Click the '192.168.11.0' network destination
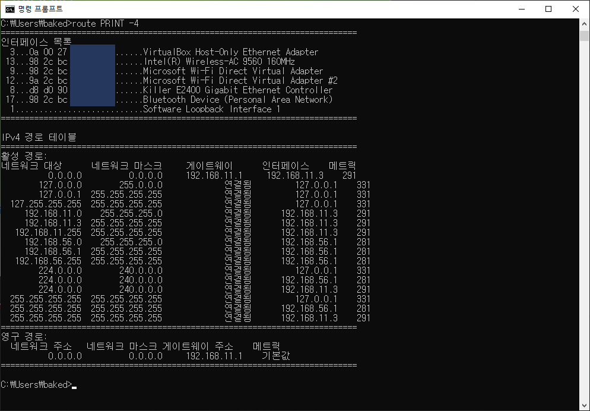This screenshot has height=411, width=590. click(53, 213)
